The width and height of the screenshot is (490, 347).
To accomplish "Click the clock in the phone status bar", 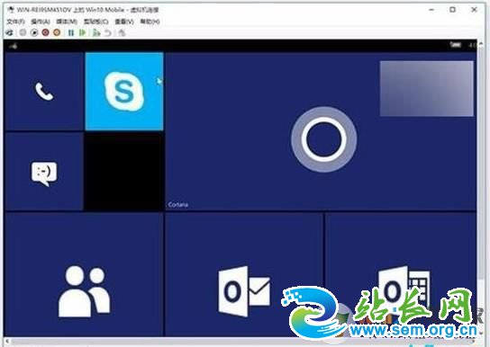I will point(472,46).
